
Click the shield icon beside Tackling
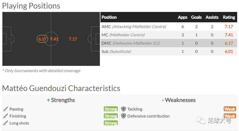[124, 109]
